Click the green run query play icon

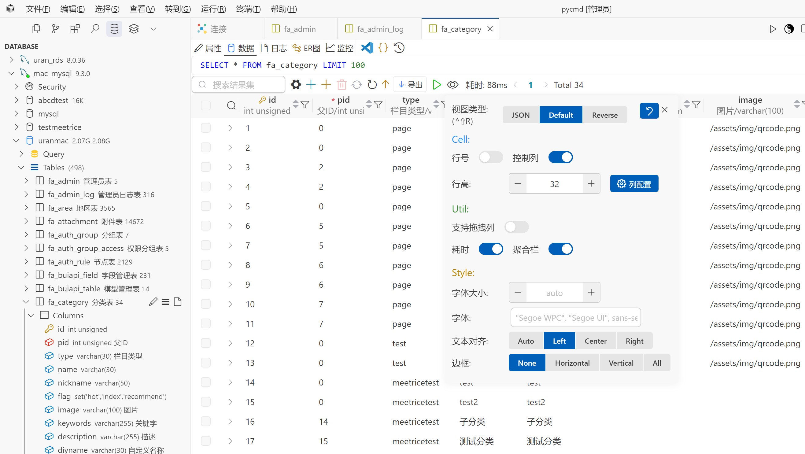(437, 85)
